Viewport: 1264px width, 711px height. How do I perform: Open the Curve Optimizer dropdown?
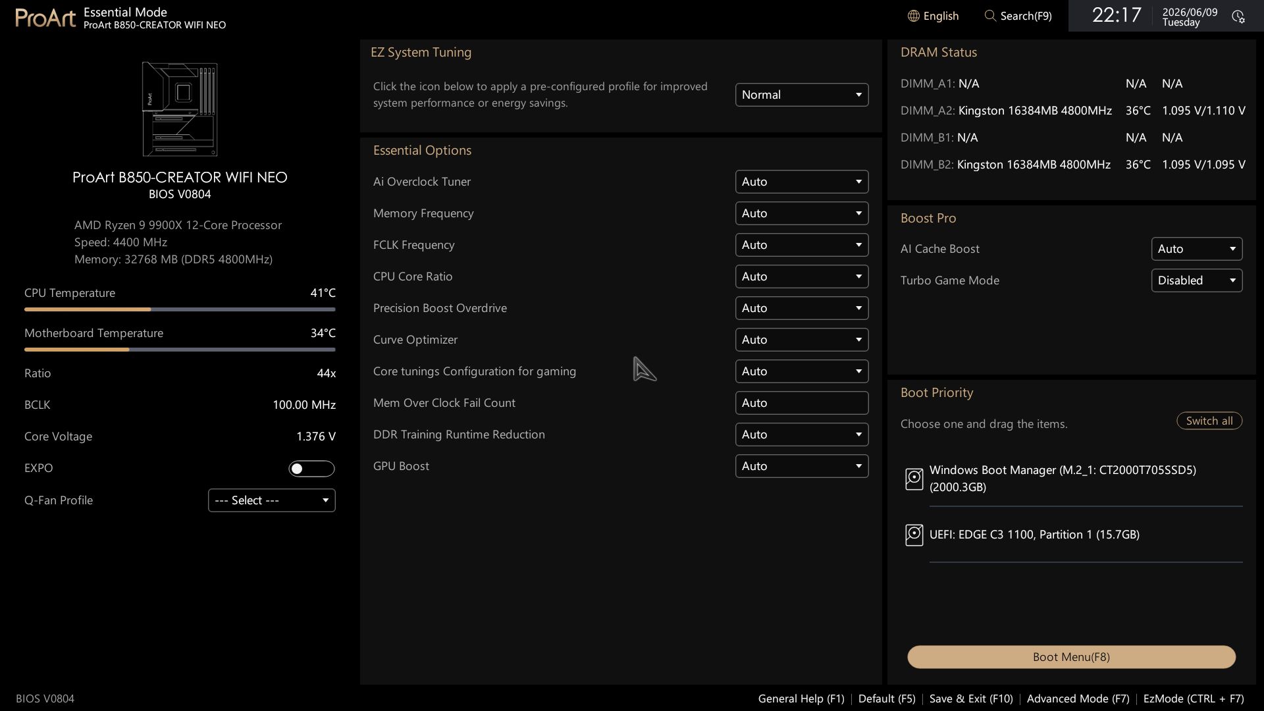(x=802, y=340)
